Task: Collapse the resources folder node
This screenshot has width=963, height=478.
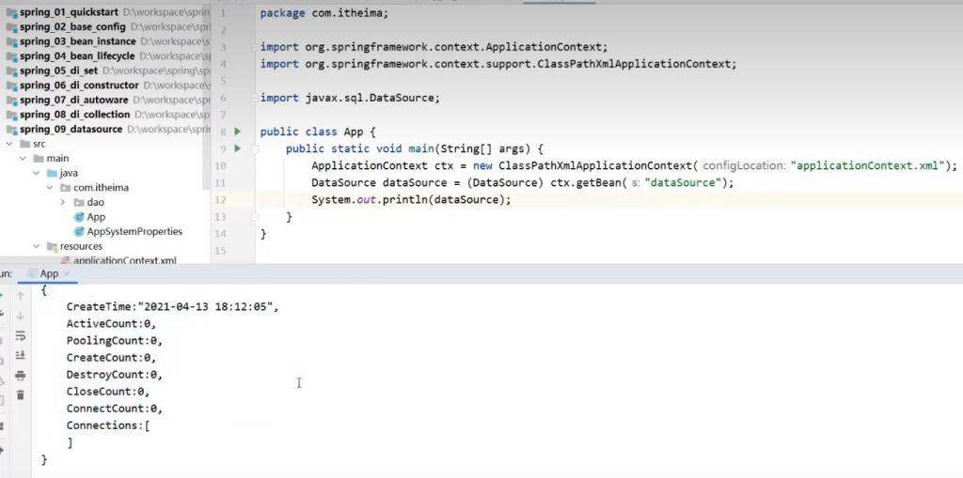Action: pos(37,246)
